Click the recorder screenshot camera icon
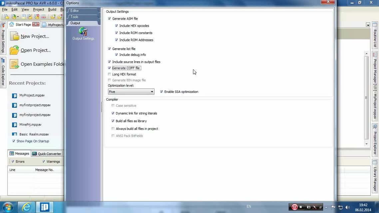Screen dimensions: 379x213 [x=309, y=207]
